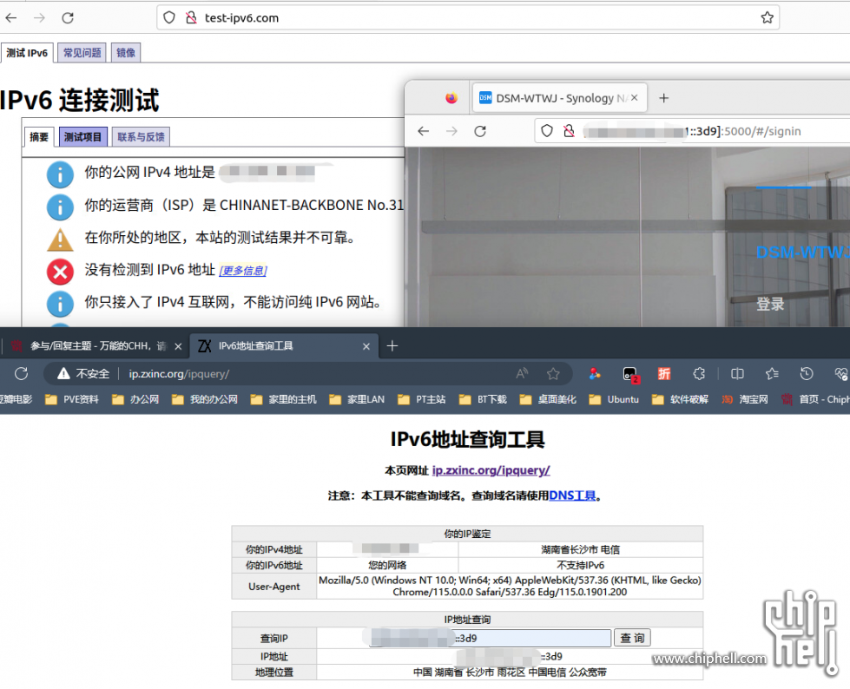
Task: Click the insecure lock icon next to test-ipv6.com
Action: coord(191,18)
